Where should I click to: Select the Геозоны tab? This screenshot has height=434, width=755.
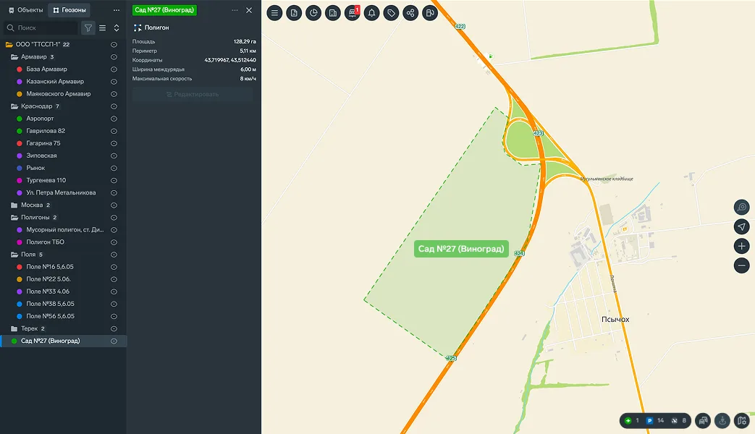tap(69, 10)
